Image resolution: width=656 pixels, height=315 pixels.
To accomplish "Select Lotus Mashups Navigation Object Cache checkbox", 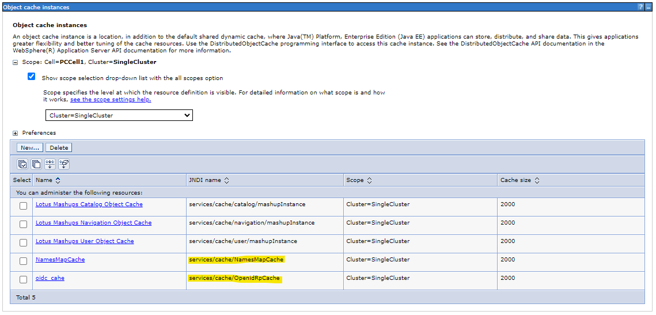I will [24, 224].
